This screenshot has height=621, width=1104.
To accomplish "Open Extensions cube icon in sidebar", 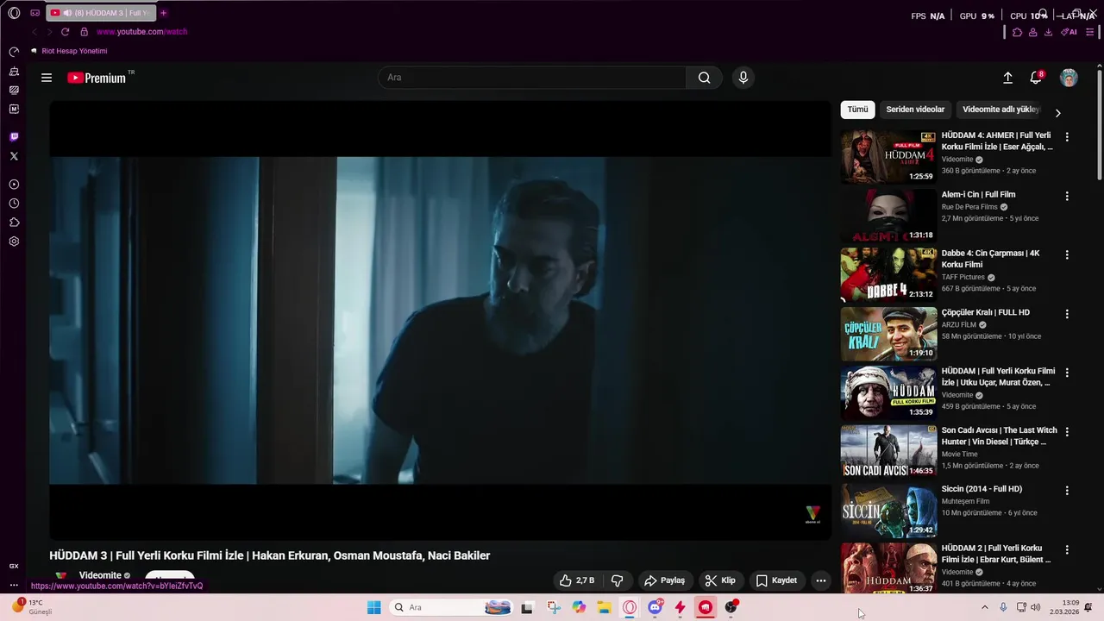I will (14, 223).
